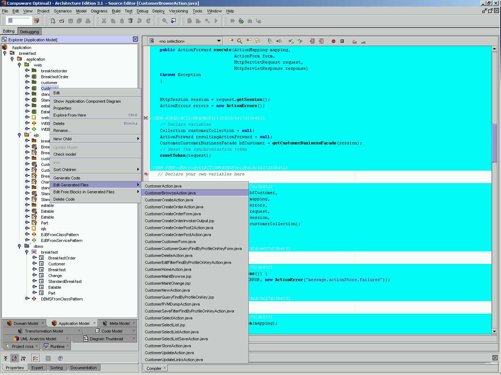Expand the EJBFromServicePattern node
501x375 pixels.
point(27,240)
